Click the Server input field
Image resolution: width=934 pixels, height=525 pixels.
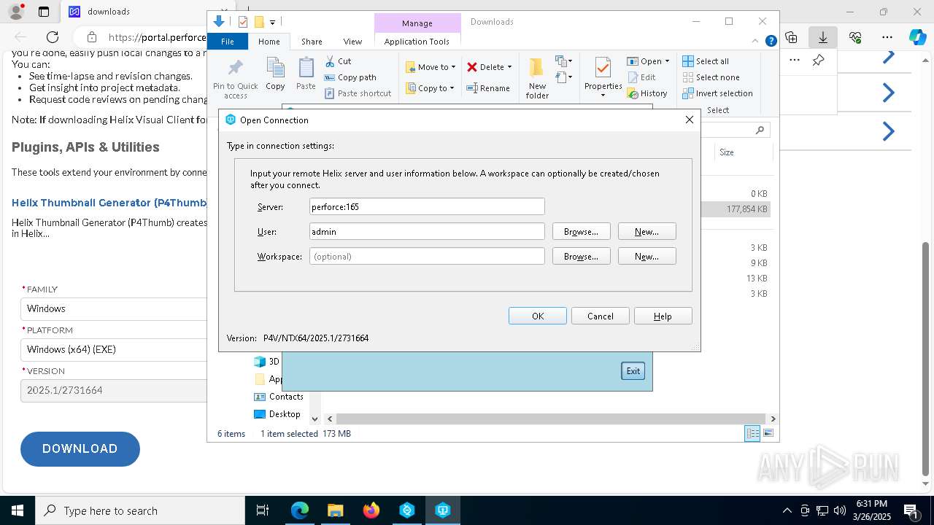427,206
